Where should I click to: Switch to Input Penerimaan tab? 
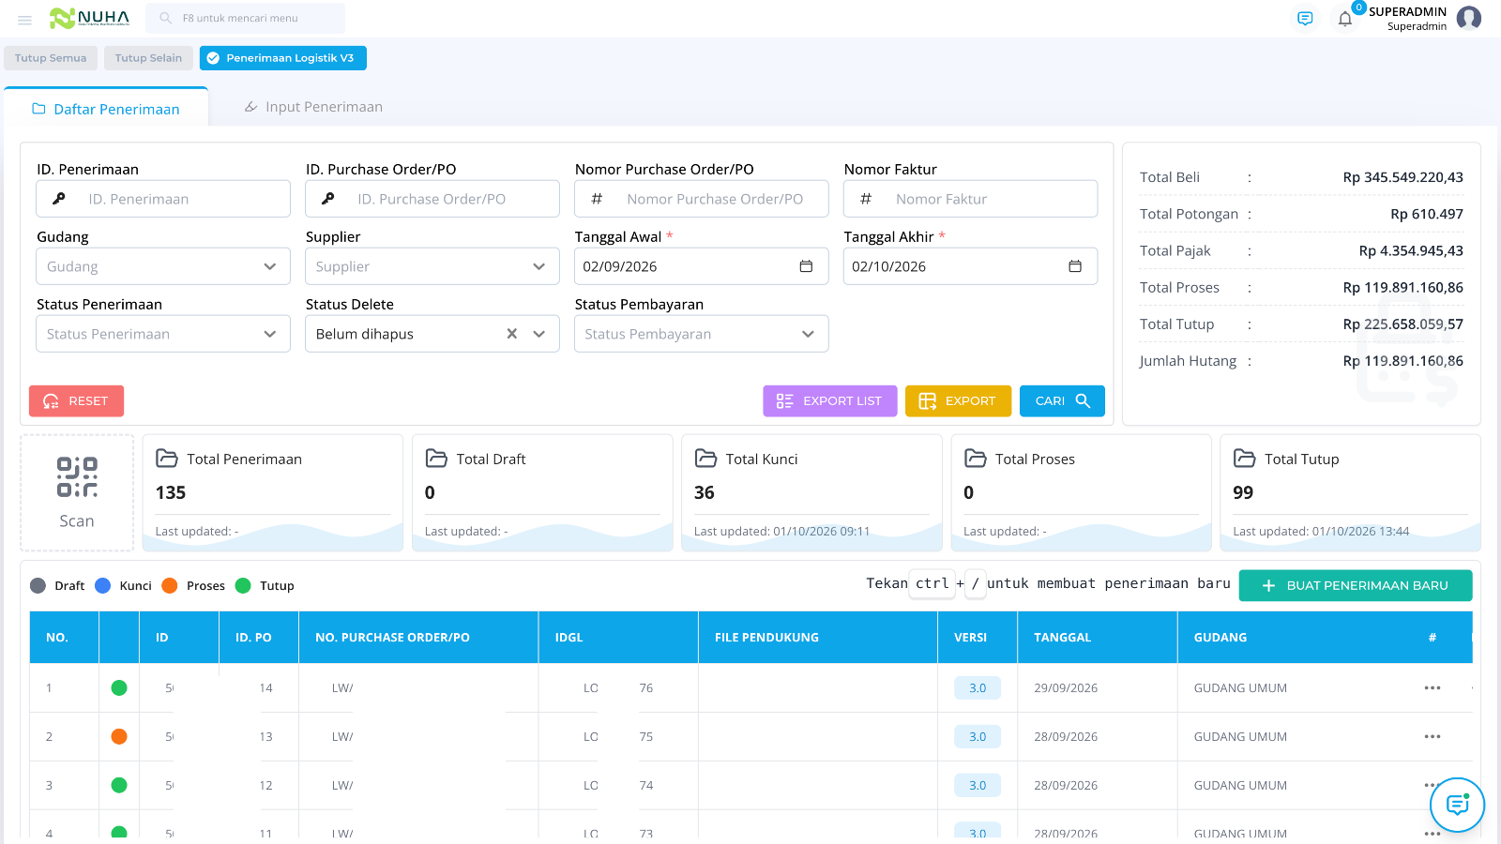click(313, 107)
